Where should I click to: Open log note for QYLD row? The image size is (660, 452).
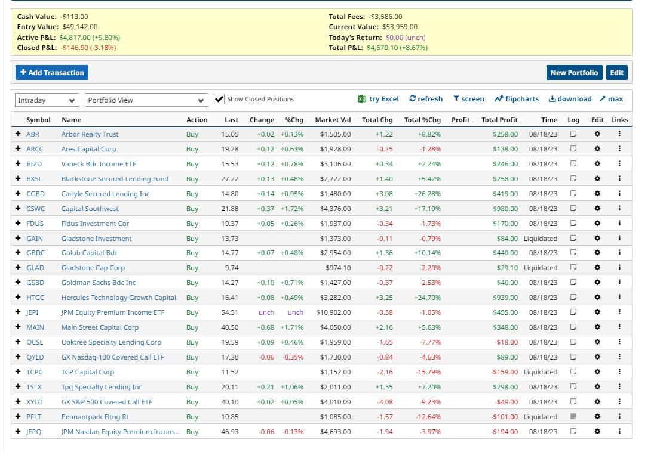coord(573,357)
